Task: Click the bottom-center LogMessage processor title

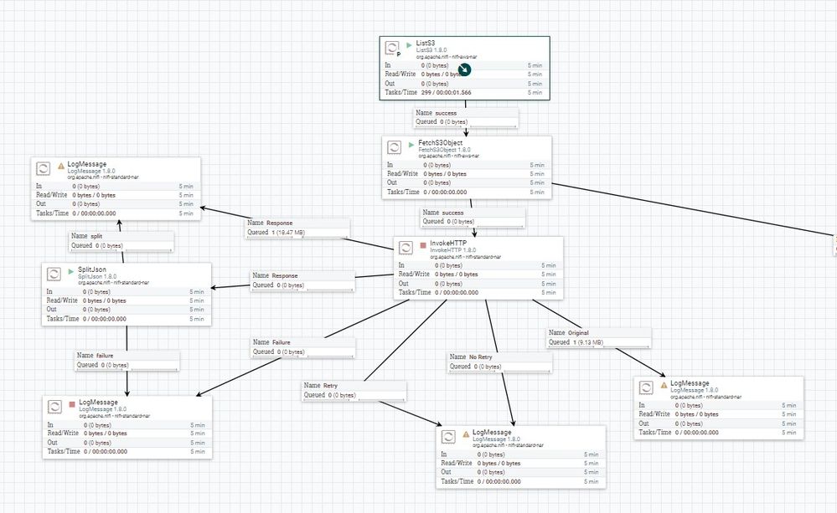Action: [x=492, y=432]
